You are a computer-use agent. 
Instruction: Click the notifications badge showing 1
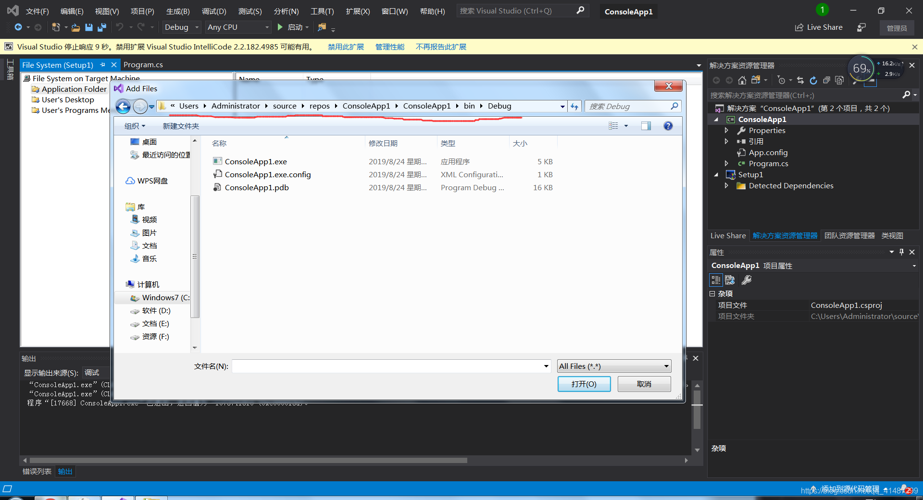(822, 10)
